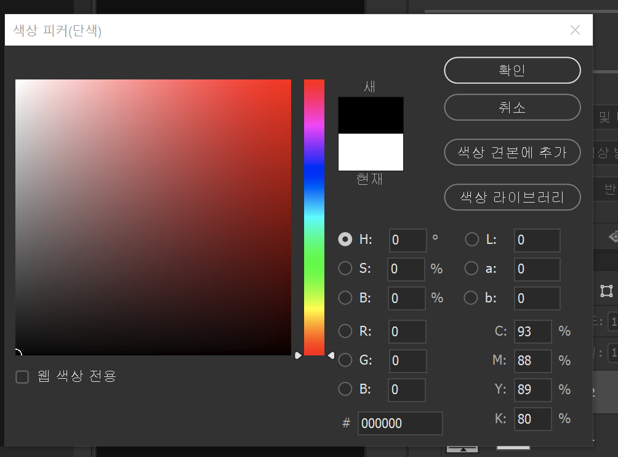
Task: Select the Lab a radio button
Action: [472, 268]
